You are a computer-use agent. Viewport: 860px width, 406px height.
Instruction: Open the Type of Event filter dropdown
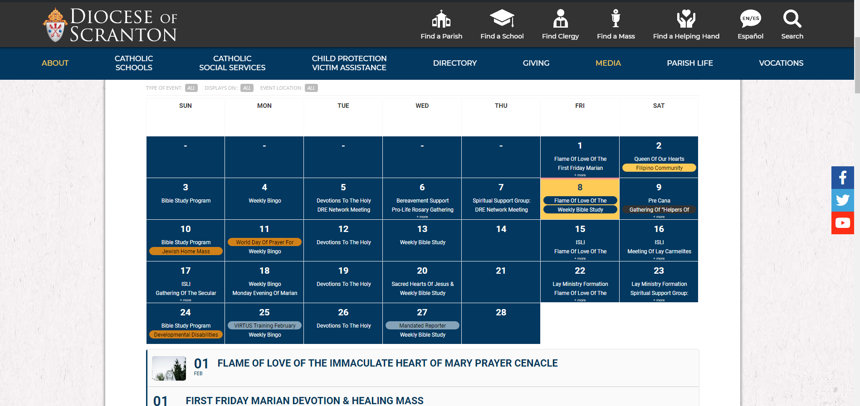pyautogui.click(x=191, y=88)
